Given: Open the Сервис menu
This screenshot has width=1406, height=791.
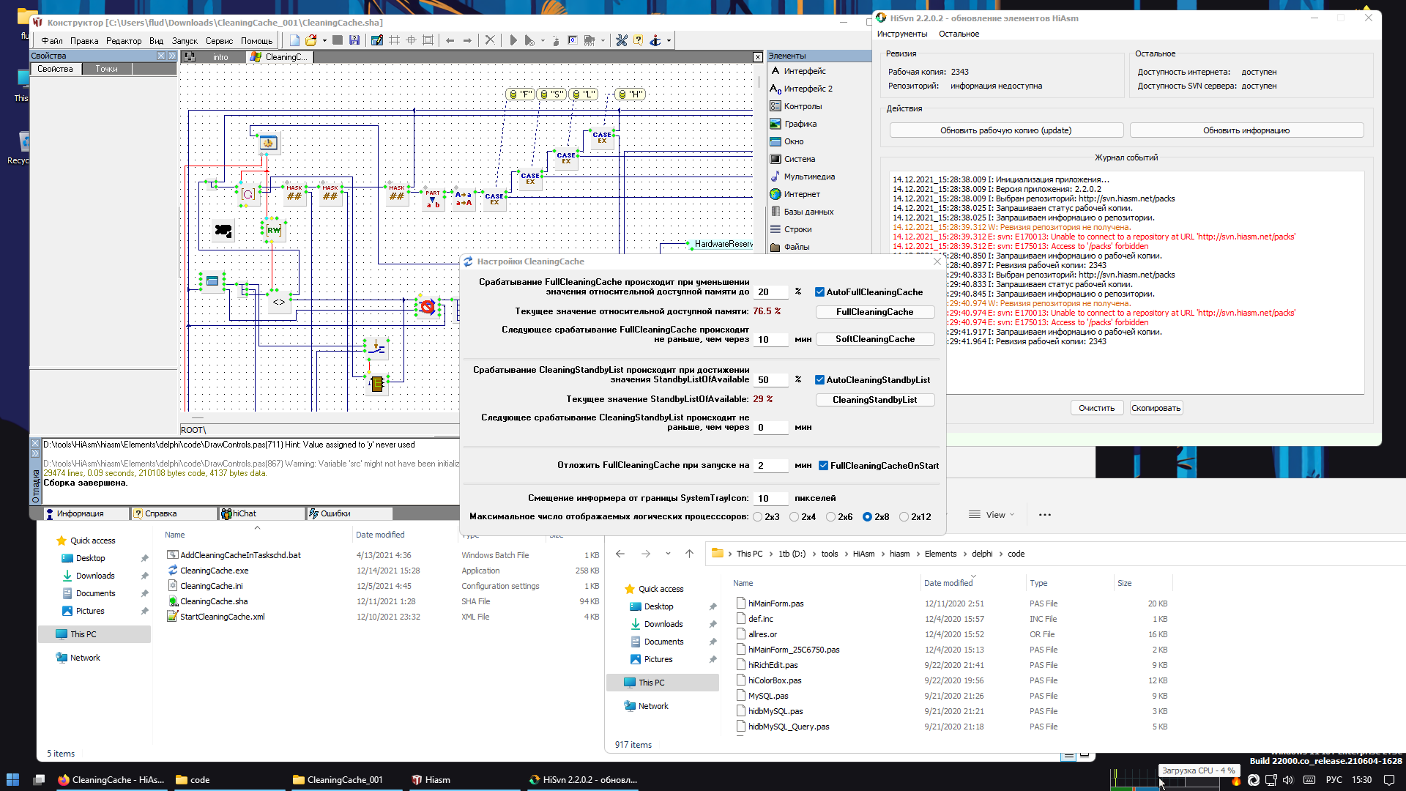Looking at the screenshot, I should pos(218,41).
